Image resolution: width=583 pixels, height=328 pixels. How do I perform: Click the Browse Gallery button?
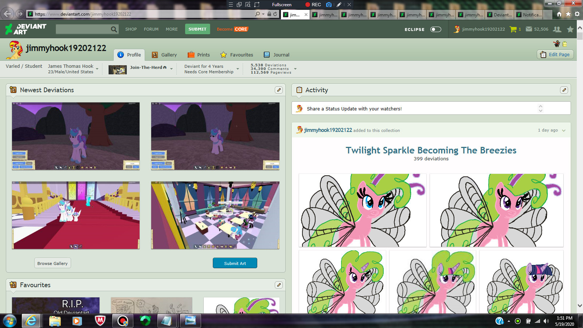(52, 263)
